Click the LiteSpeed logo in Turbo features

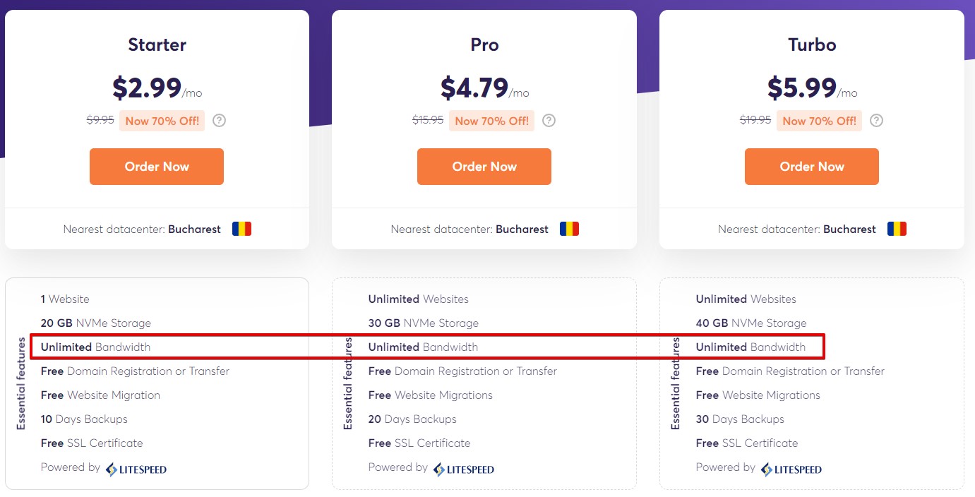pyautogui.click(x=791, y=469)
